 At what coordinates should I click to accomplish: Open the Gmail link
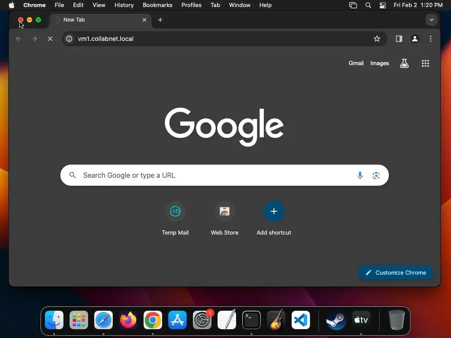pyautogui.click(x=356, y=63)
